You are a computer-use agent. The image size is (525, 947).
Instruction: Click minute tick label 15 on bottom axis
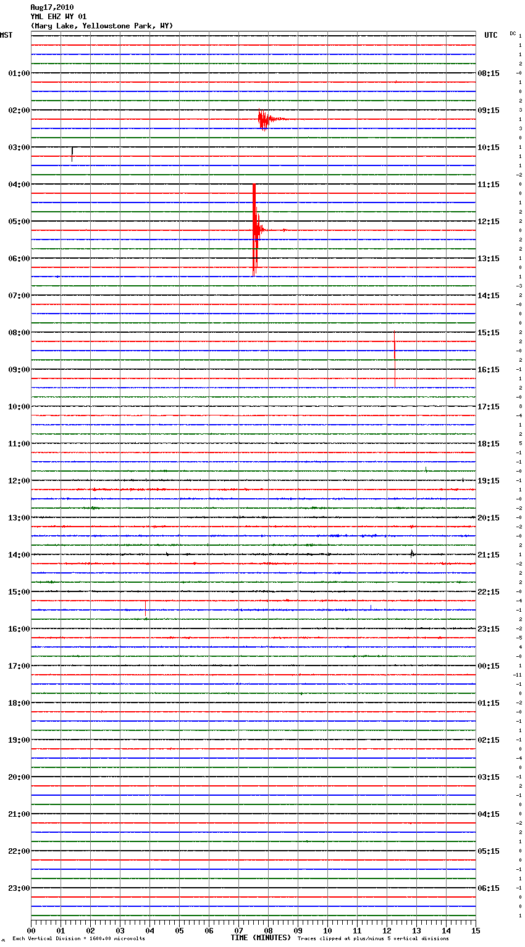tap(476, 930)
